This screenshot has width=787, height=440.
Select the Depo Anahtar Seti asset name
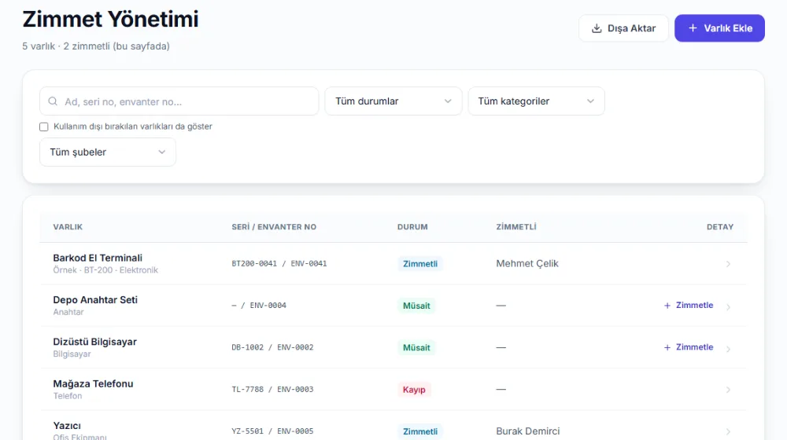click(x=95, y=299)
